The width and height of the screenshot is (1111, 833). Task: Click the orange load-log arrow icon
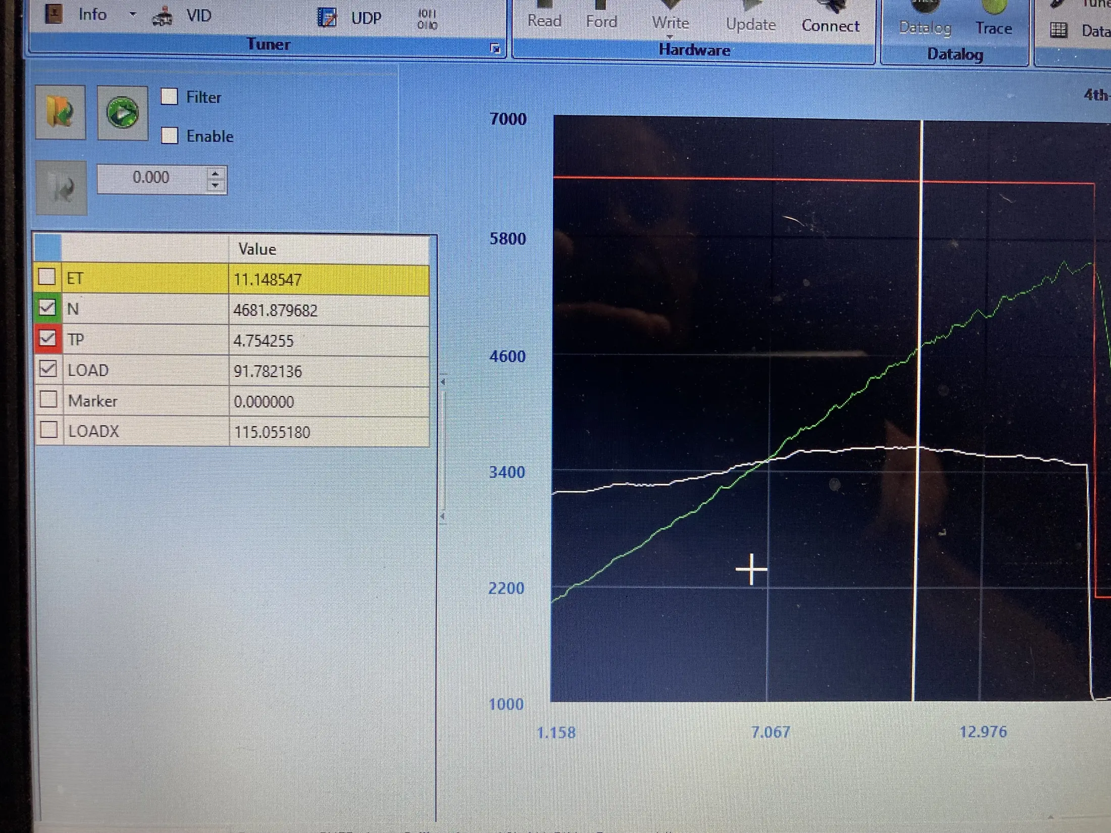point(61,112)
